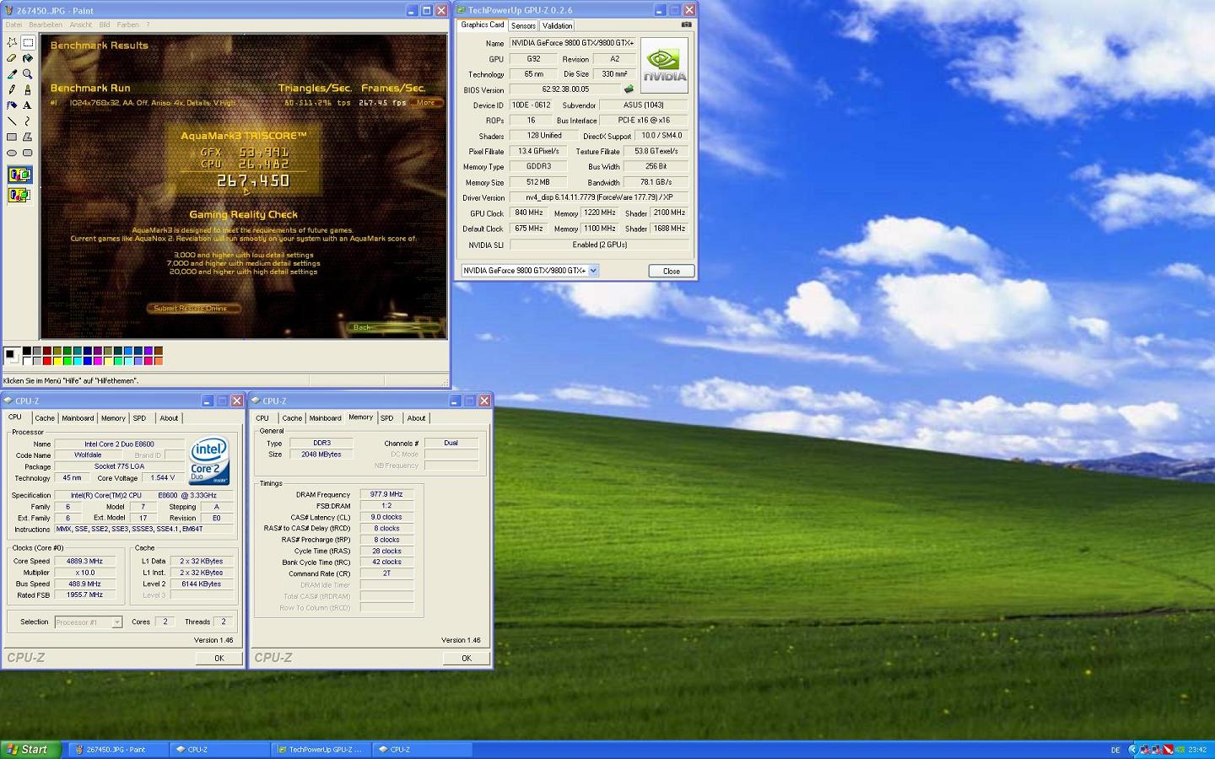This screenshot has width=1215, height=759.
Task: Open the Processor #1 selection dropdown in CPU-Z
Action: (116, 622)
